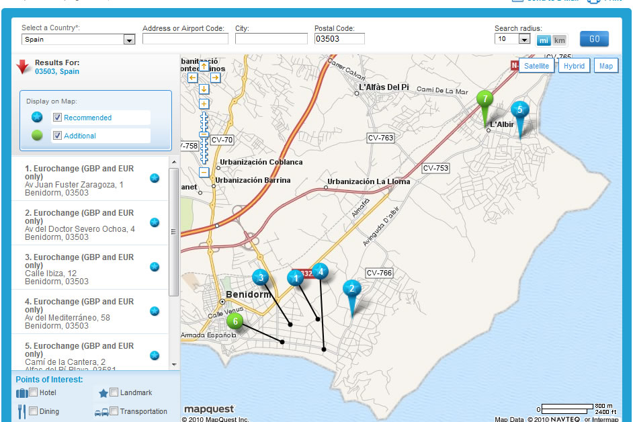Select map marker number 4

(x=321, y=271)
